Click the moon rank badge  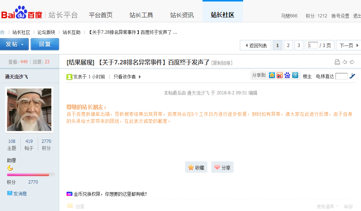tap(10, 168)
